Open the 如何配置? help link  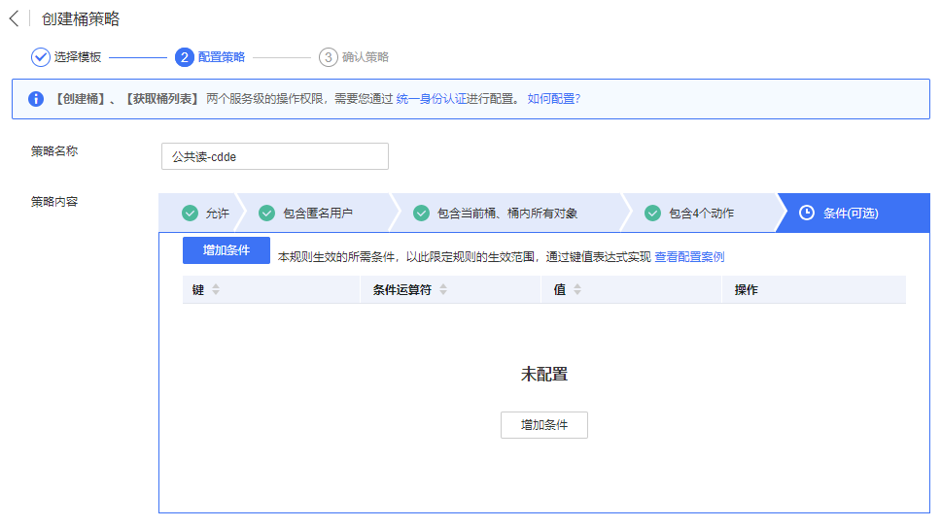click(x=553, y=99)
